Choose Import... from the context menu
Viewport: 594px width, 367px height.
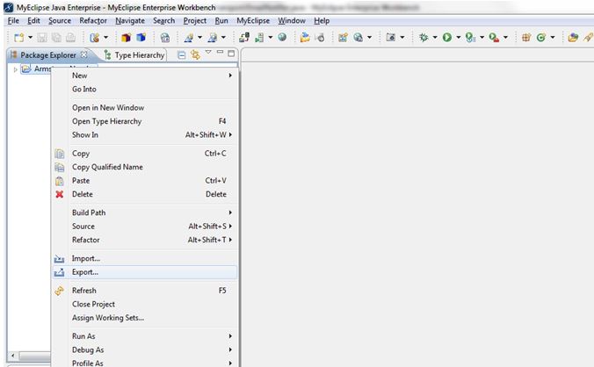144,259
